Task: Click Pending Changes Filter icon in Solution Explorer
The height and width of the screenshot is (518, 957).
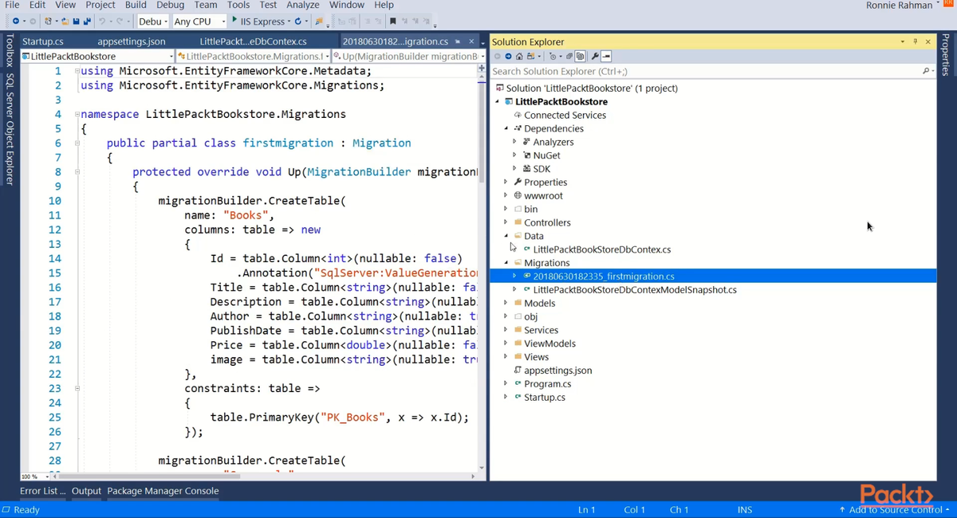Action: [553, 57]
